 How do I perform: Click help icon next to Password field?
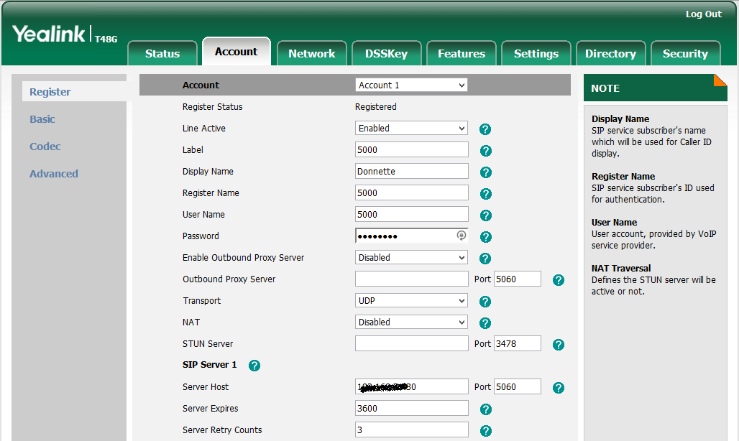(x=485, y=237)
